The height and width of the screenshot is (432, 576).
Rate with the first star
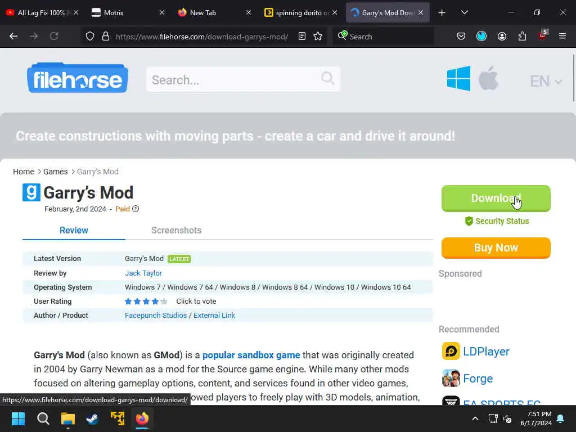128,301
